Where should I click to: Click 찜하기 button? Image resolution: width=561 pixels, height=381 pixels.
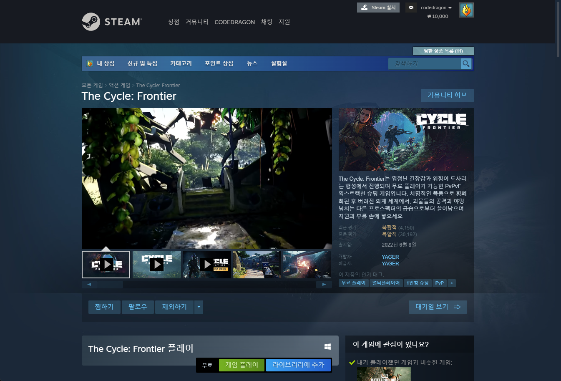coord(104,307)
